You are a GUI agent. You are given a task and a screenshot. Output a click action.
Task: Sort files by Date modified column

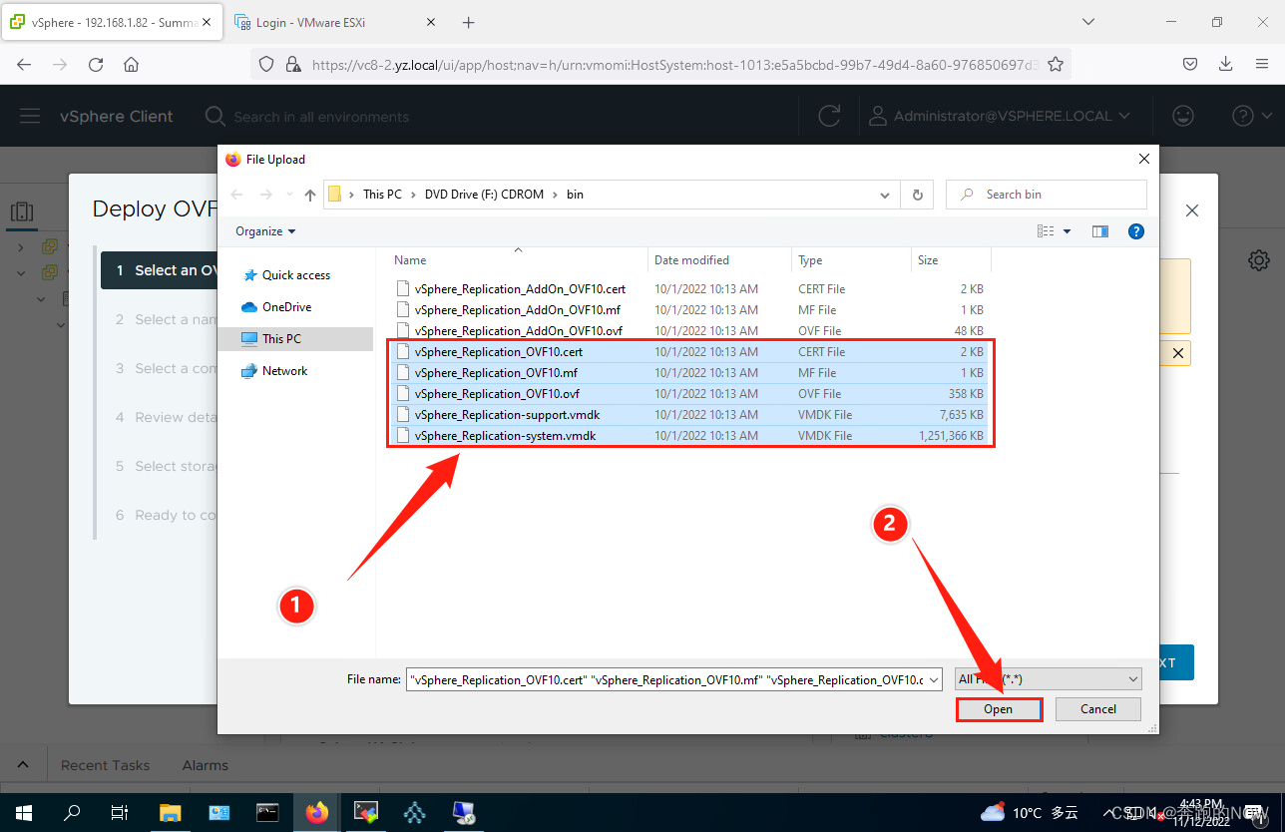click(720, 260)
